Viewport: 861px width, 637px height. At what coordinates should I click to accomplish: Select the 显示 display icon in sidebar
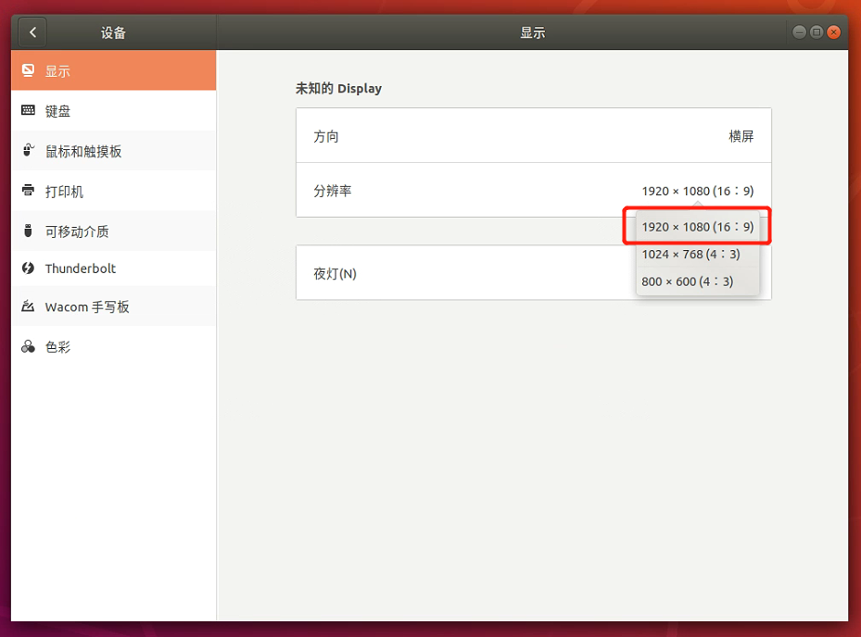click(x=28, y=70)
